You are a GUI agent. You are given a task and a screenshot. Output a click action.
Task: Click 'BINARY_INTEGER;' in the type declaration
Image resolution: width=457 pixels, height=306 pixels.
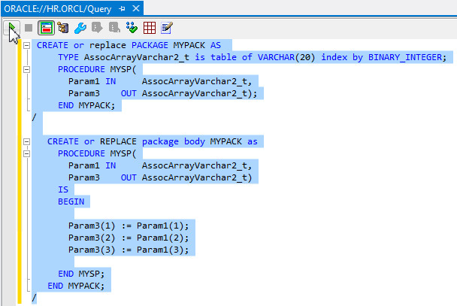pyautogui.click(x=407, y=57)
